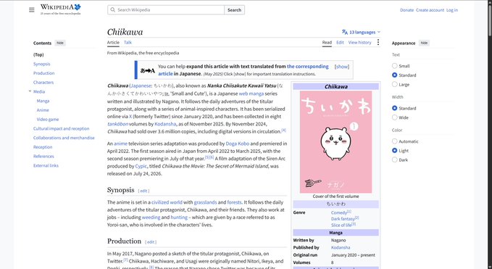
Task: Open the civilized world link
Action: [x=167, y=202]
